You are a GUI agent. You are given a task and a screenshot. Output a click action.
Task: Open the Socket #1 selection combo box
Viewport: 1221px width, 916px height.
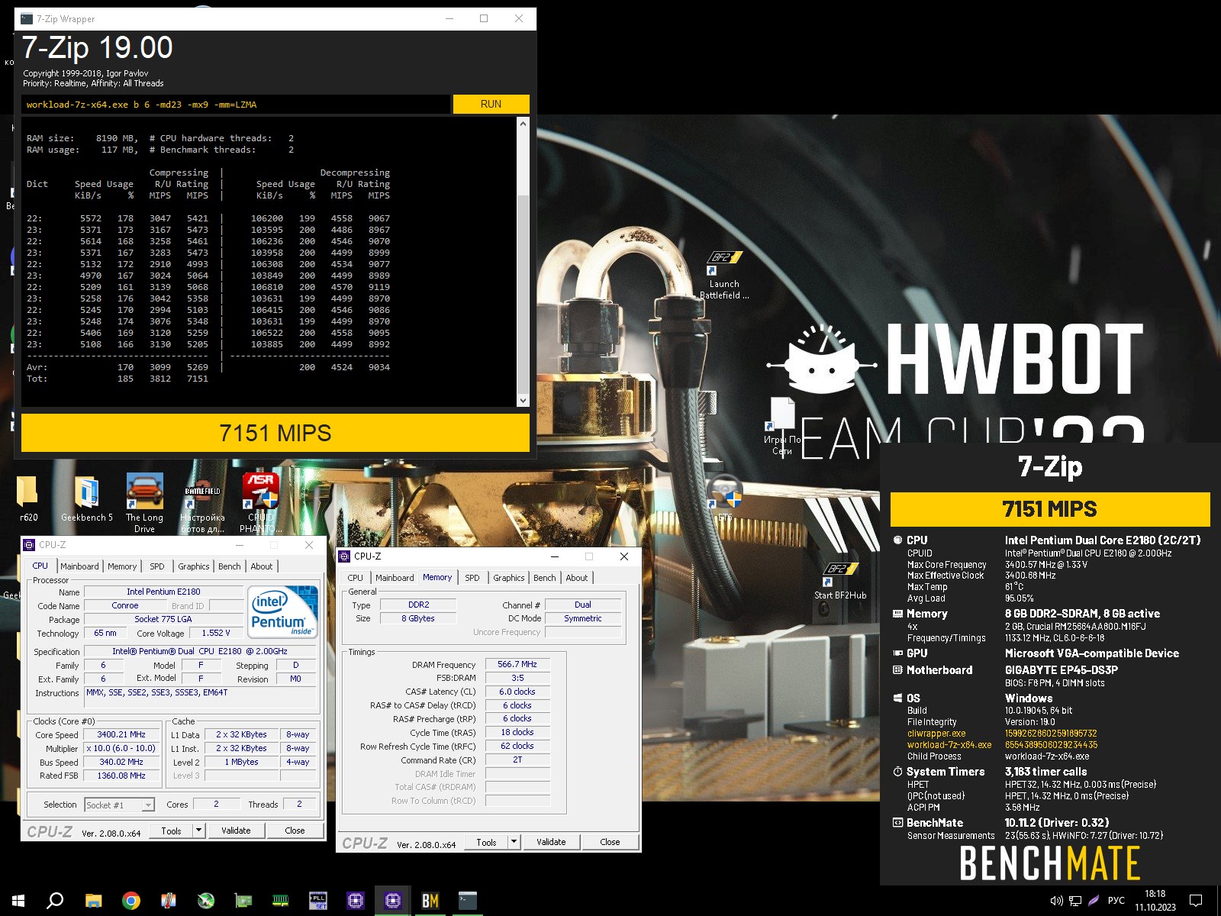[120, 805]
